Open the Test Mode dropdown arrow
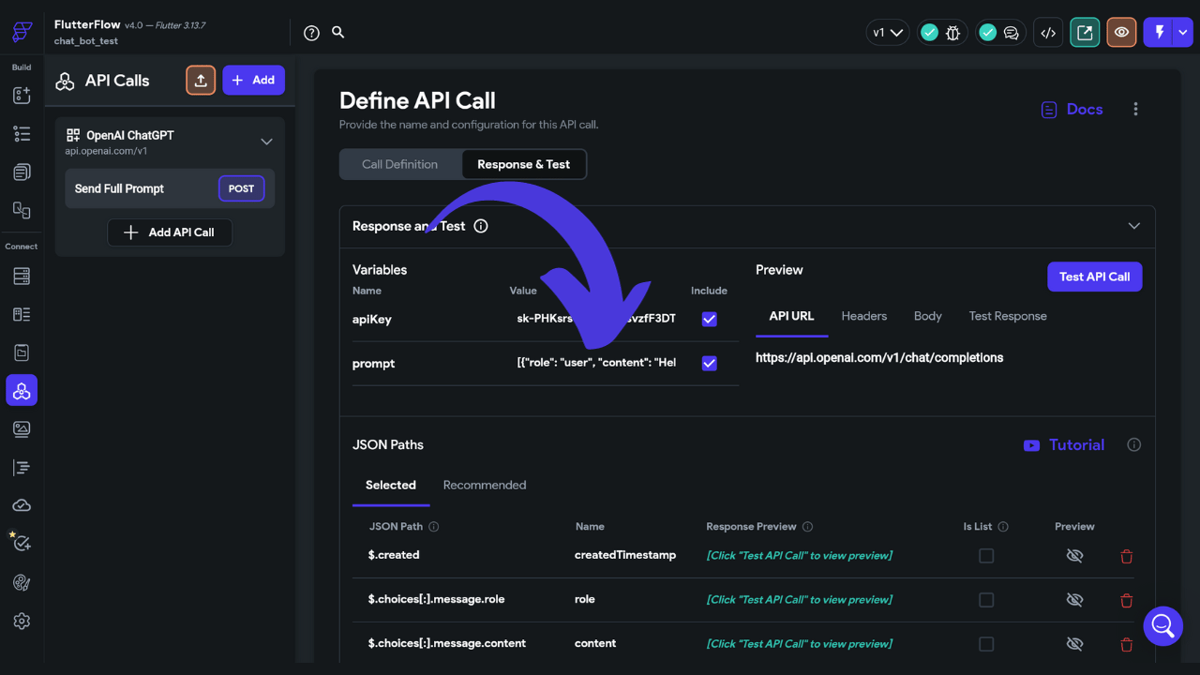This screenshot has width=1200, height=675. [x=1183, y=33]
